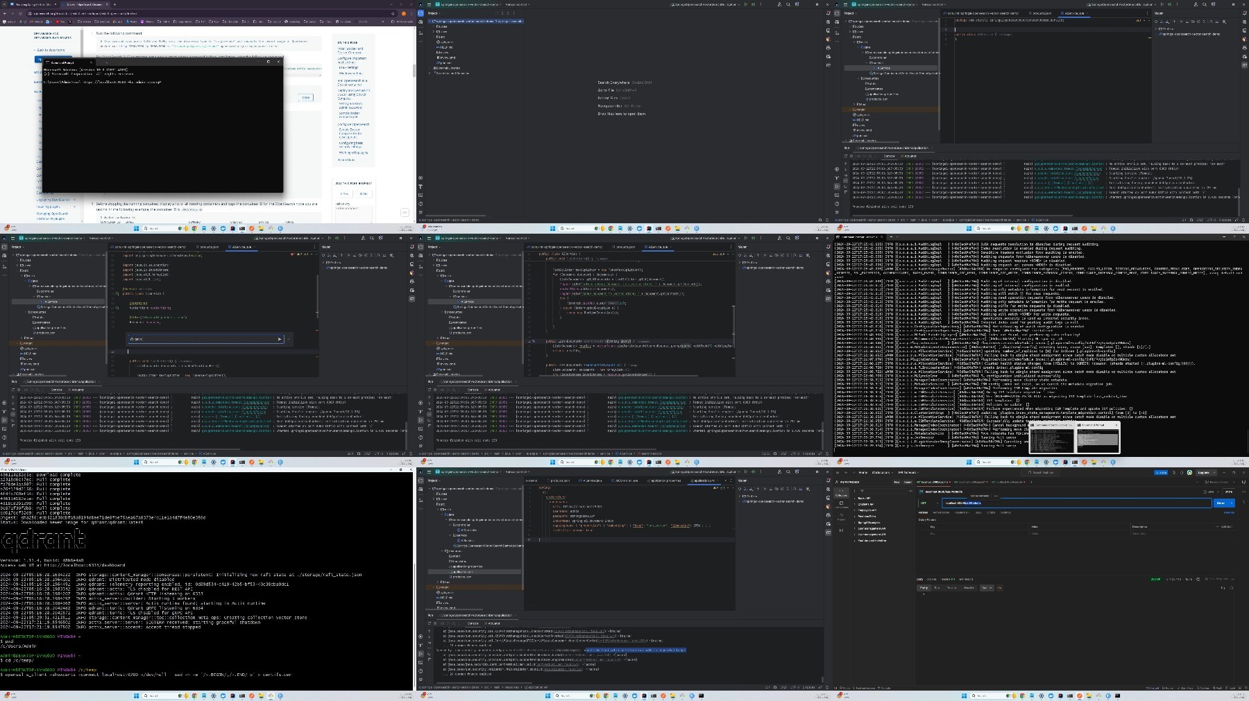Select the History icon in Postman sidebar
The height and width of the screenshot is (701, 1249).
841,517
